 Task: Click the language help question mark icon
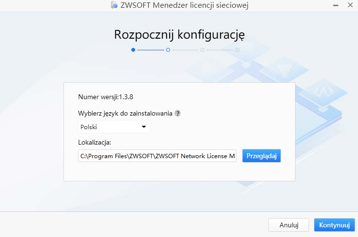click(x=178, y=113)
